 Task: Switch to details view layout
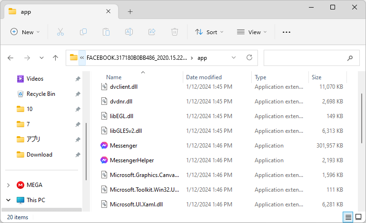(348, 217)
